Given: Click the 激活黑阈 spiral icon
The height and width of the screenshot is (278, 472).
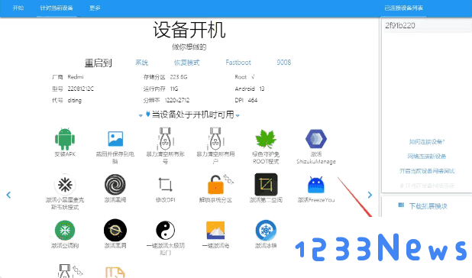Looking at the screenshot, I should (x=115, y=185).
